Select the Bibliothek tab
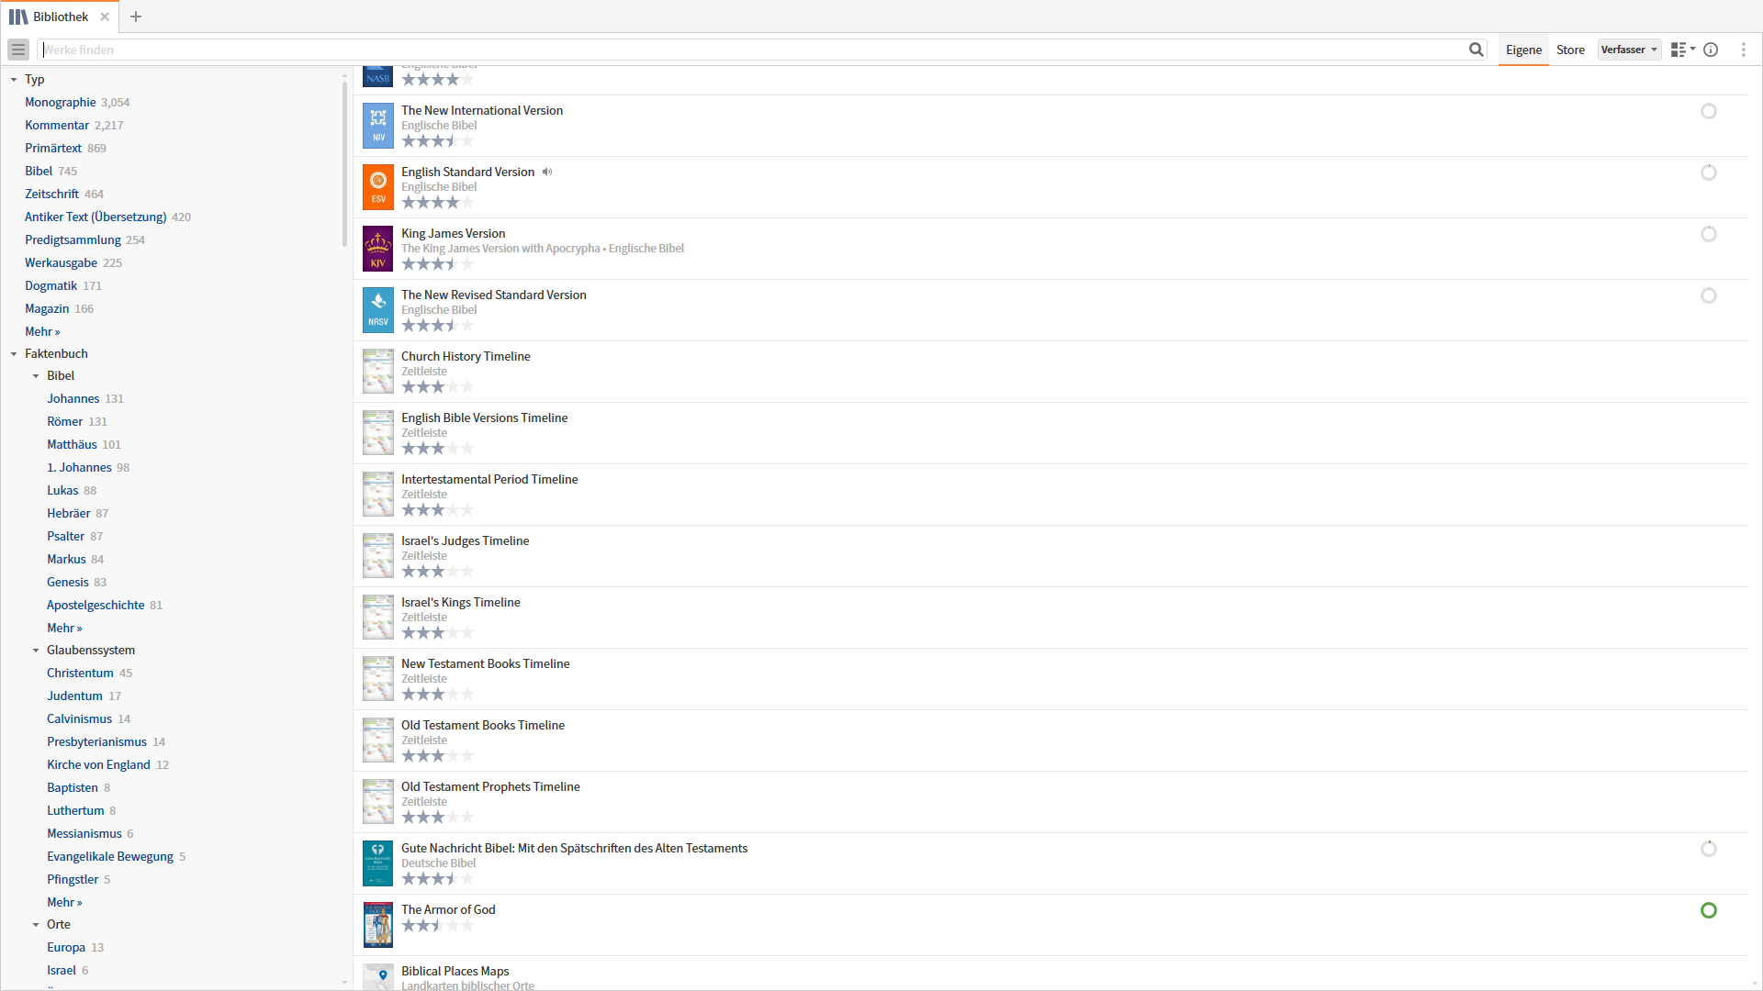Viewport: 1763px width, 991px height. click(x=61, y=17)
